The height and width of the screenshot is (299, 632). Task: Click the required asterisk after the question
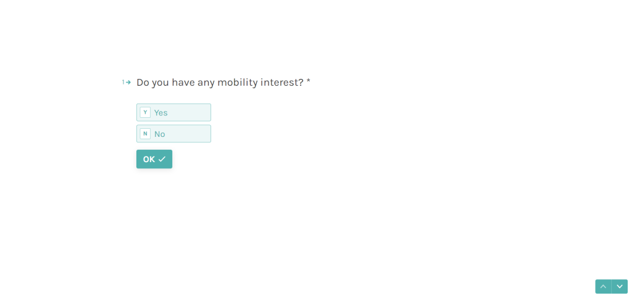(x=309, y=81)
